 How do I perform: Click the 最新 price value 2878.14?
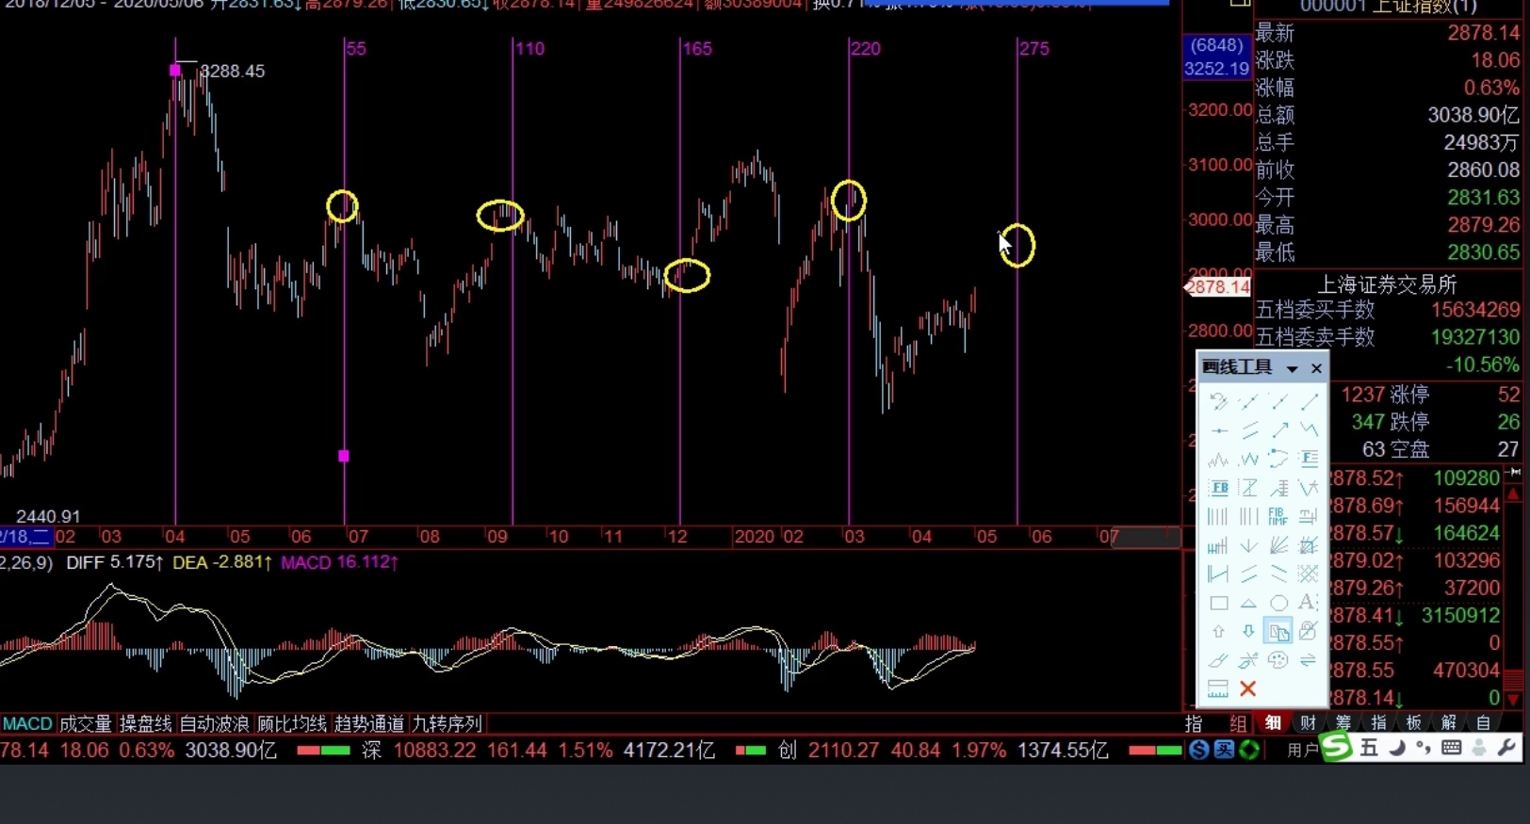1484,33
